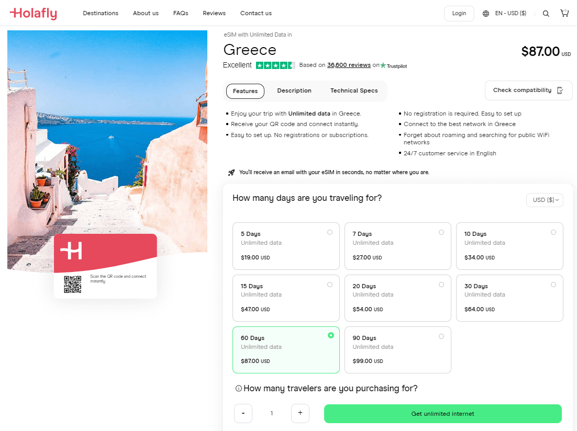The height and width of the screenshot is (431, 577).
Task: Click the Login button
Action: 459,14
